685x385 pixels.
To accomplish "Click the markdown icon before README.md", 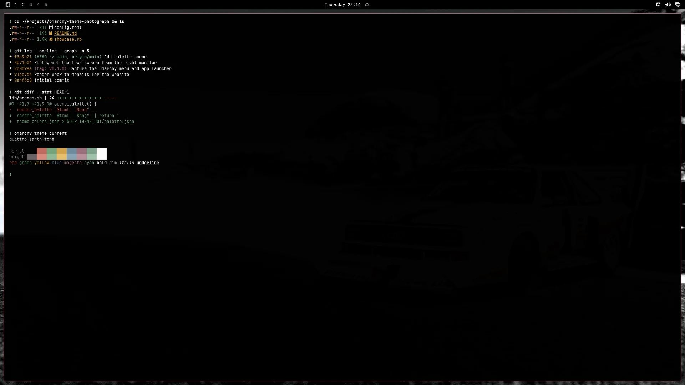I will [51, 34].
